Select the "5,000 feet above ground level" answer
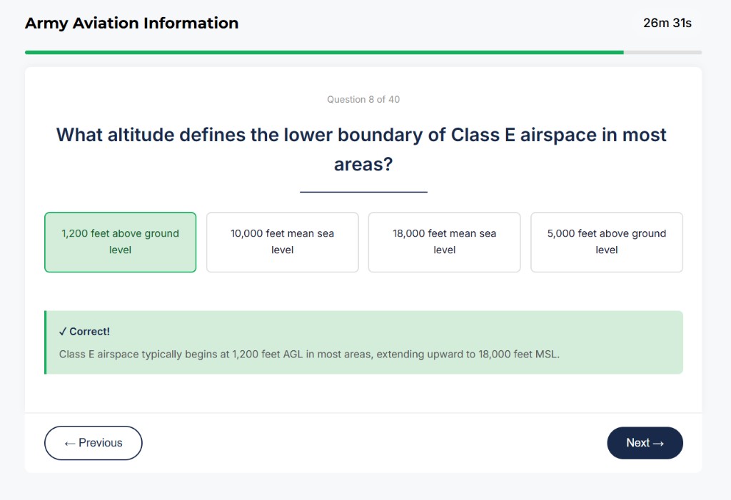Image resolution: width=731 pixels, height=500 pixels. tap(606, 242)
